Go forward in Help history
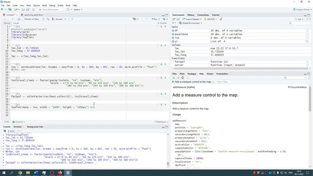This screenshot has width=313, height=176. pos(178,78)
